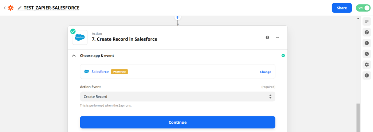Open the Action Event dropdown

point(177,96)
